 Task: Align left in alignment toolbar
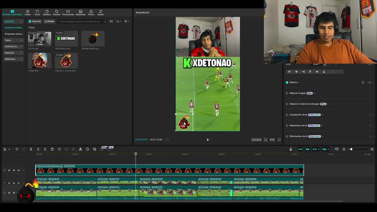click(x=290, y=72)
